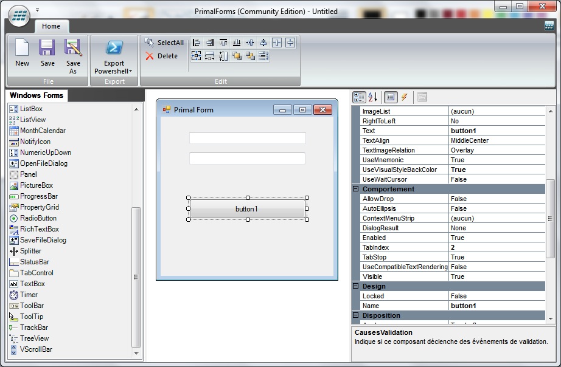Click the make same width icon
This screenshot has width=561, height=367.
click(x=210, y=56)
